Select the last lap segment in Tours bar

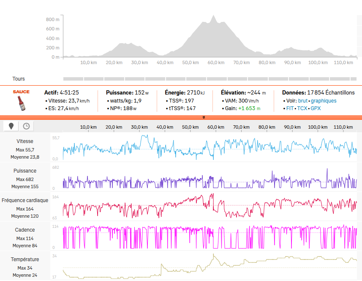coord(354,79)
